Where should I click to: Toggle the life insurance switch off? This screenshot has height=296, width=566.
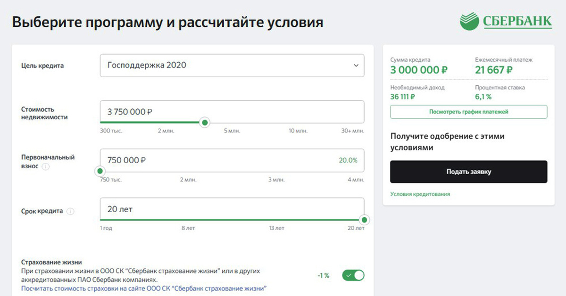tap(353, 275)
